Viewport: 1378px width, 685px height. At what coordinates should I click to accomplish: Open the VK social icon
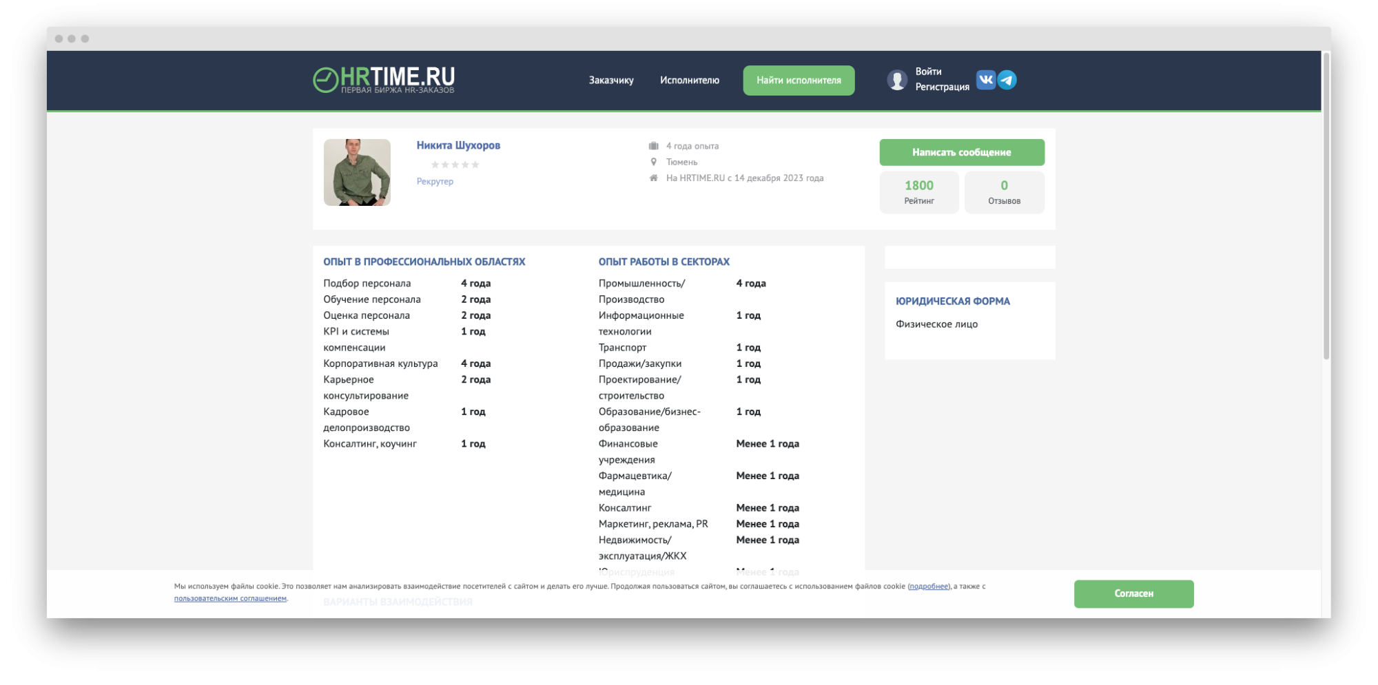(x=987, y=80)
